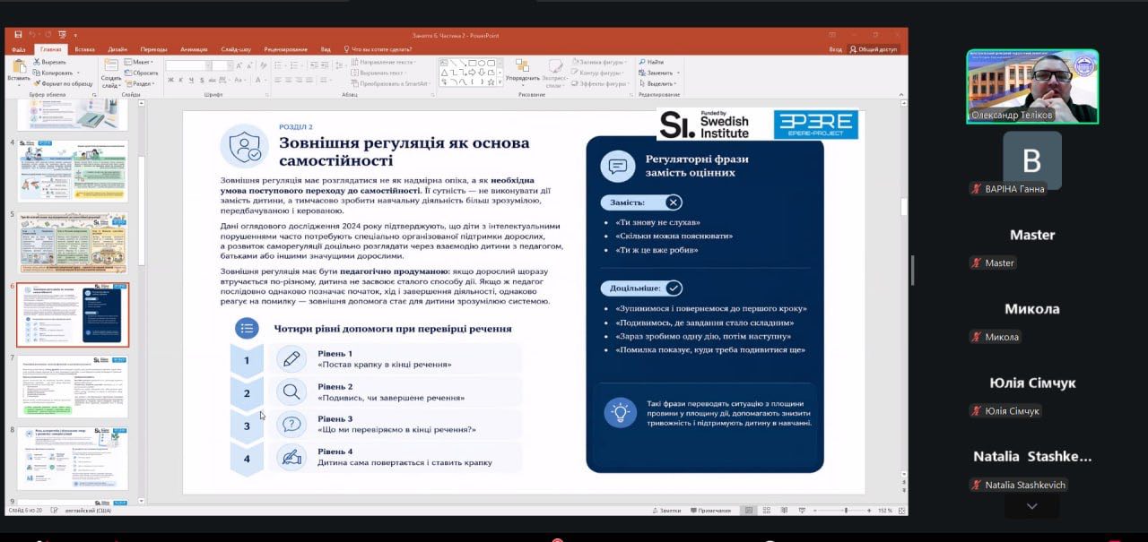Select slide 8 thumbnail in slide panel
Image resolution: width=1148 pixels, height=542 pixels.
pyautogui.click(x=74, y=458)
